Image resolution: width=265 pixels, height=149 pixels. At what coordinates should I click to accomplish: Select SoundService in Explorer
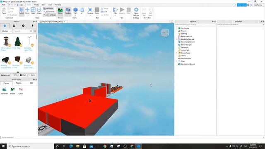point(186,58)
